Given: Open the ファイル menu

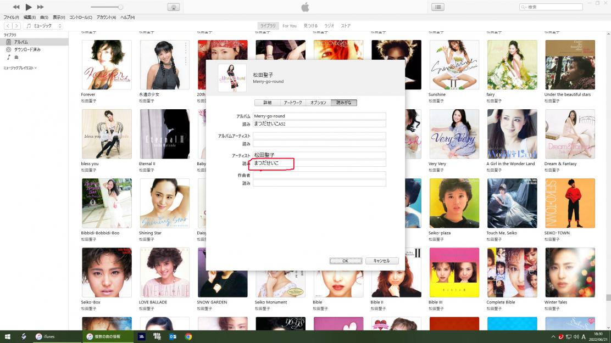Looking at the screenshot, I should click(11, 18).
